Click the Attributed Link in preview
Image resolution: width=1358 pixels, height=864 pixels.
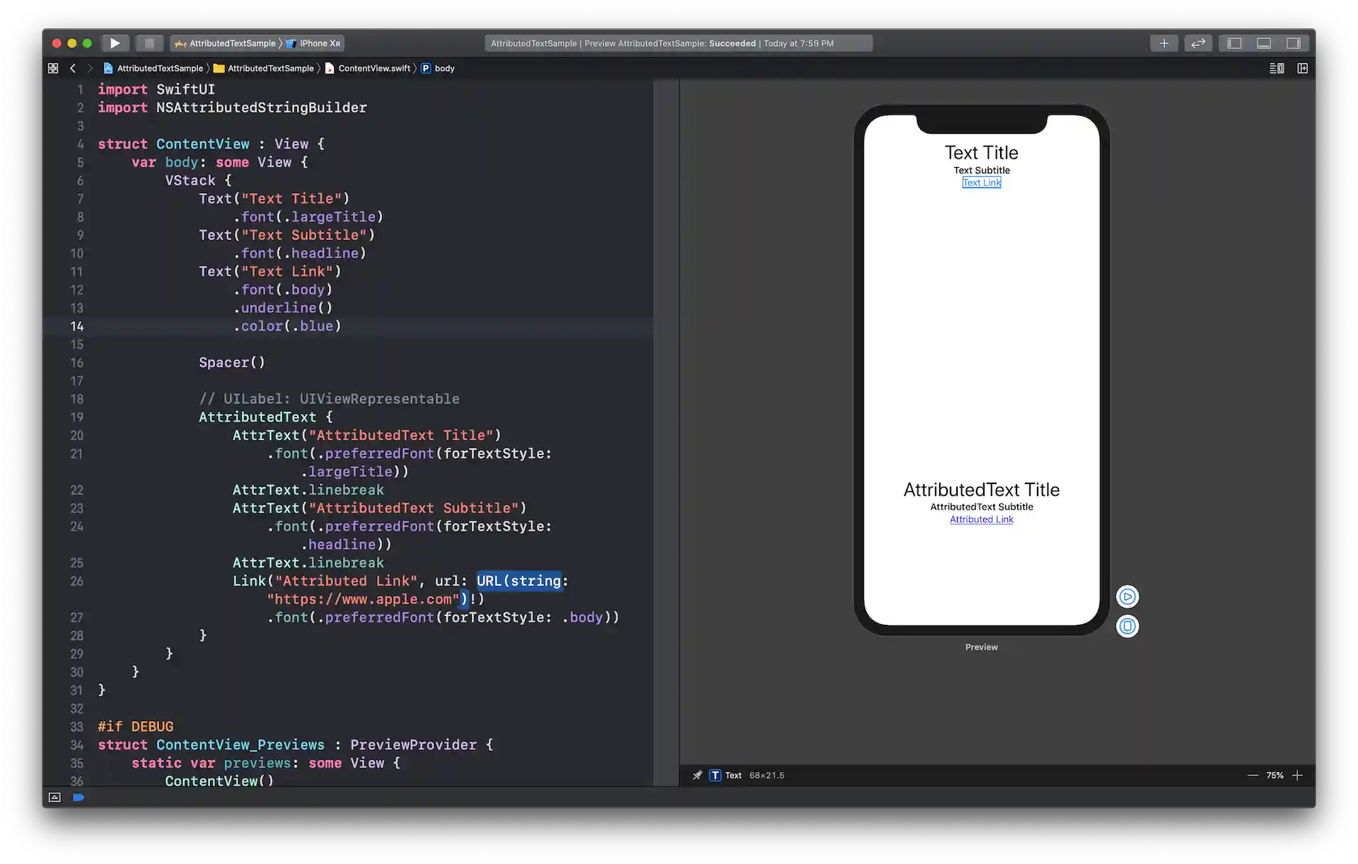point(981,519)
